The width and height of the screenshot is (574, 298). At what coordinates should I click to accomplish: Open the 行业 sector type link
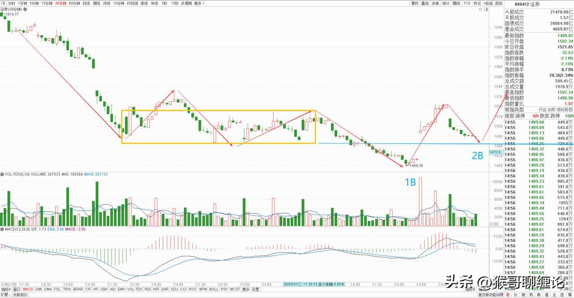[x=542, y=109]
